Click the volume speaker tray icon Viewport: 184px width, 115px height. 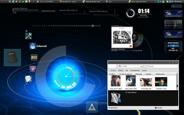coord(172,2)
